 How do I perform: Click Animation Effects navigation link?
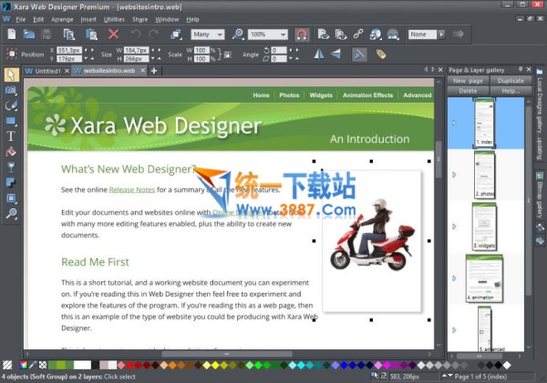367,95
